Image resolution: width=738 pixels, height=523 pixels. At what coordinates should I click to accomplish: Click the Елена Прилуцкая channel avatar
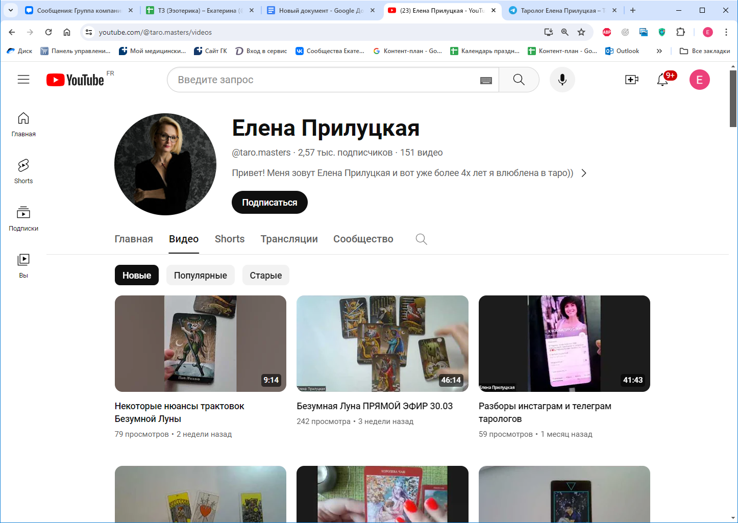165,164
